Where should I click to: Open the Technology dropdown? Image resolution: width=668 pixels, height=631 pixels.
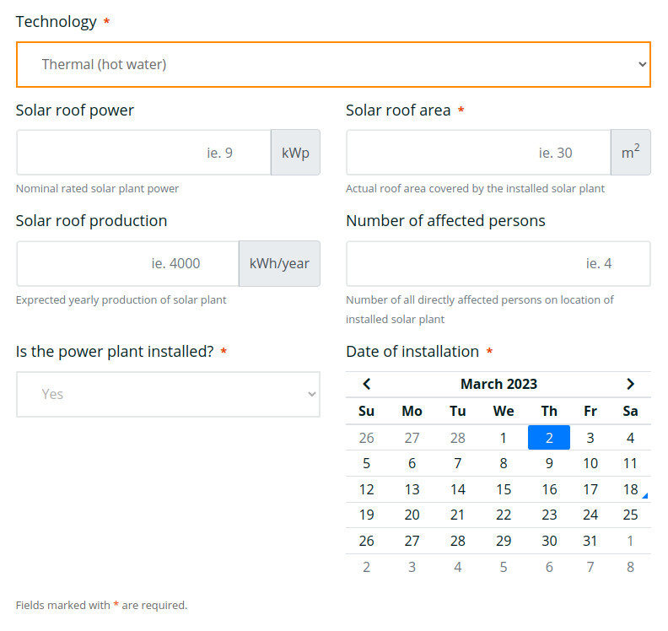[333, 64]
